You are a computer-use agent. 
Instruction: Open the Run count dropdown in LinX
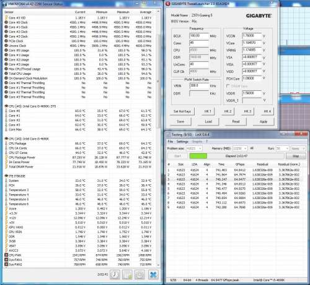282,148
